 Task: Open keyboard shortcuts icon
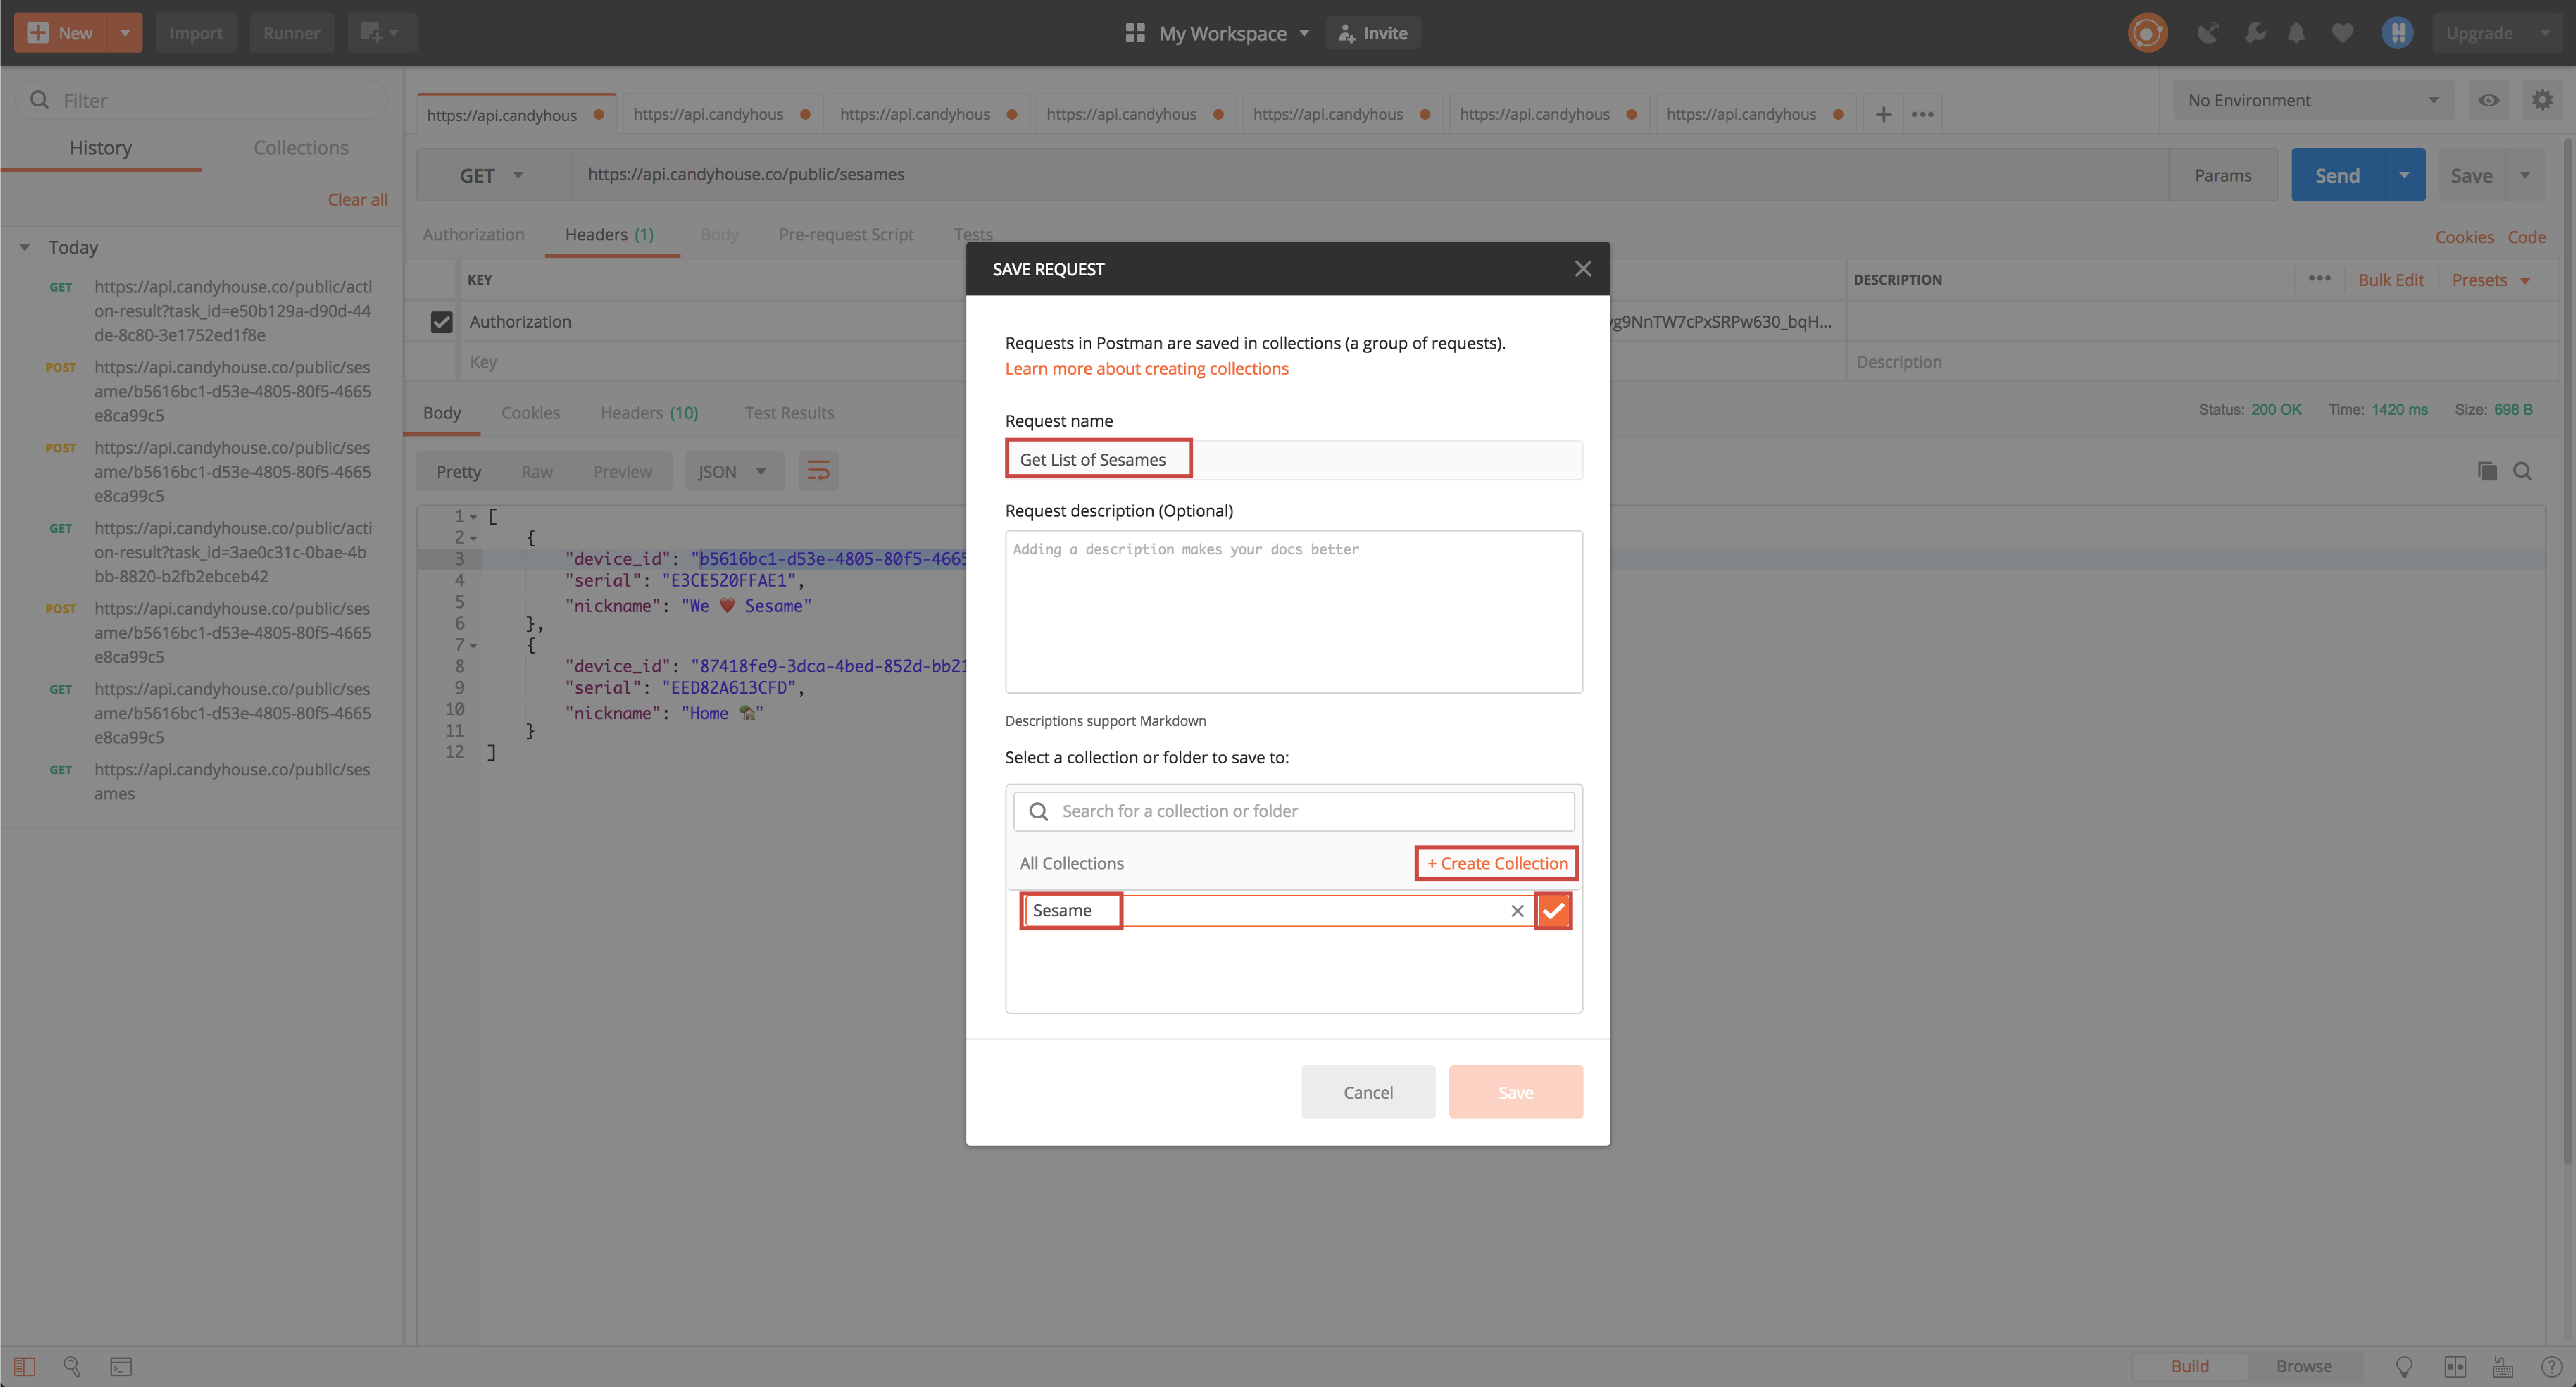click(2503, 1366)
